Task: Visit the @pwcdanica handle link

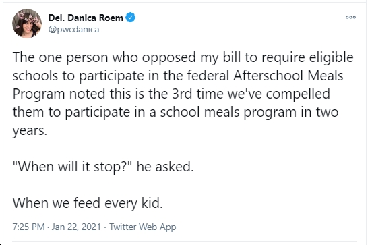Action: pos(73,30)
